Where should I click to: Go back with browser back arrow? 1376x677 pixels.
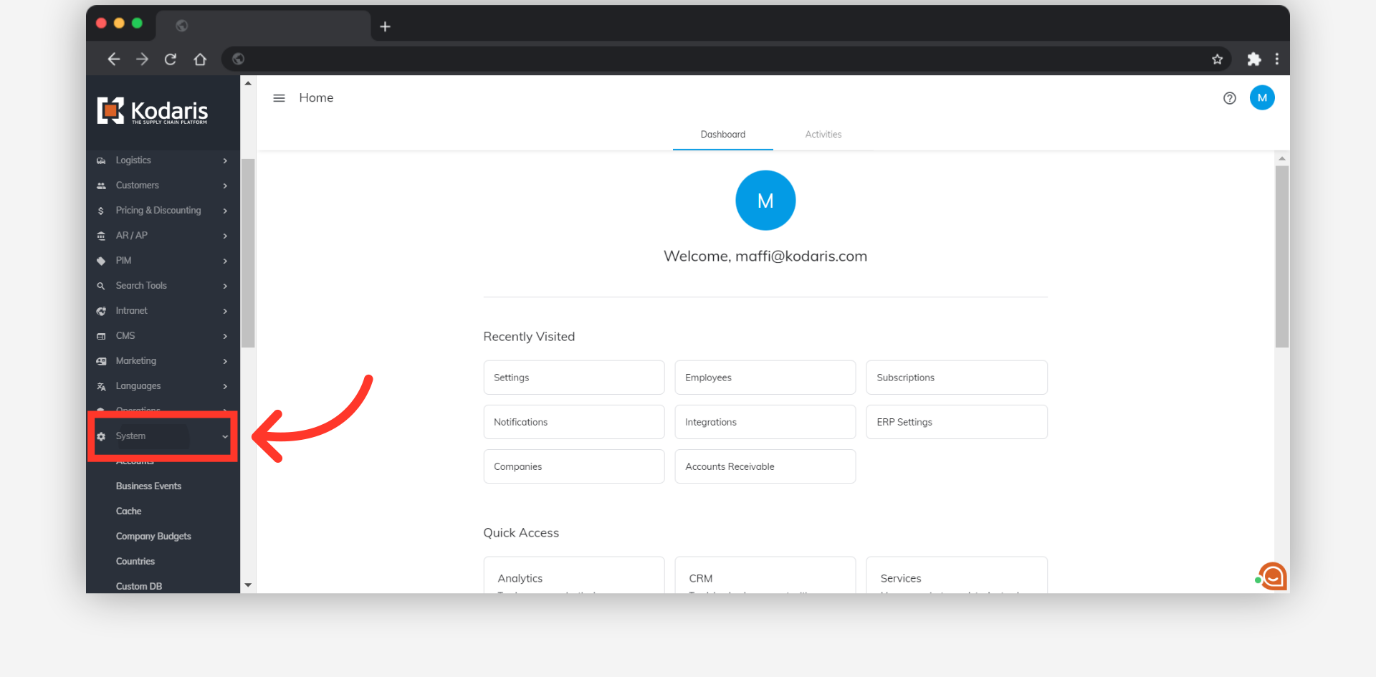click(113, 59)
